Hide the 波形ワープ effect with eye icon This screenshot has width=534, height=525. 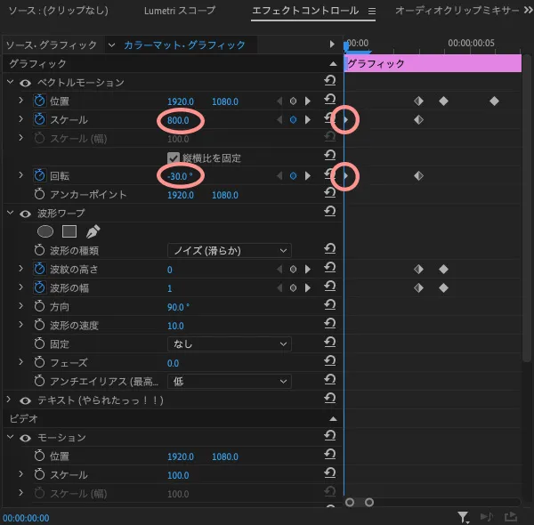(x=25, y=214)
